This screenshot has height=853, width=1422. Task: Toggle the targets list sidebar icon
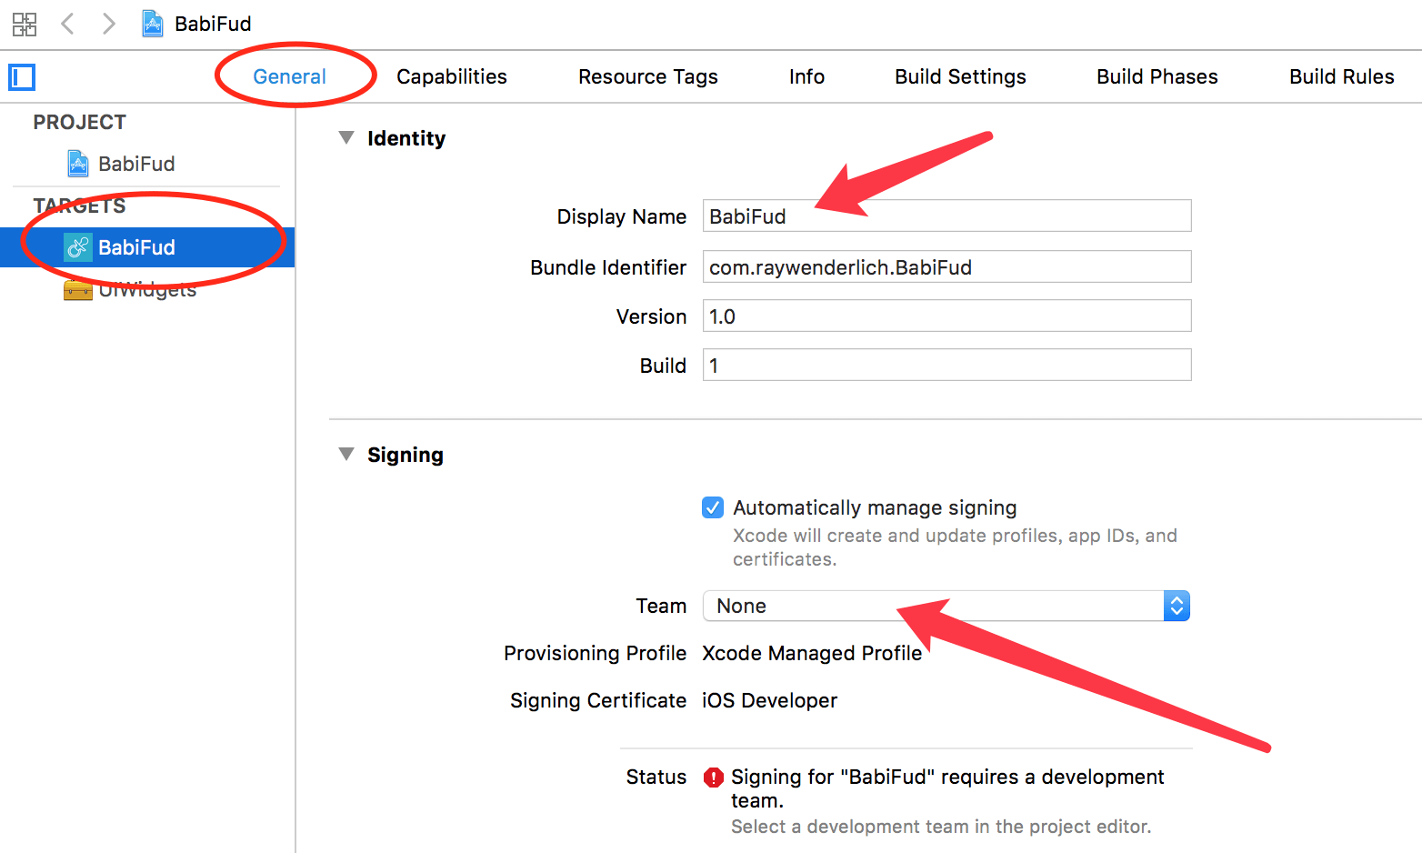tap(22, 77)
